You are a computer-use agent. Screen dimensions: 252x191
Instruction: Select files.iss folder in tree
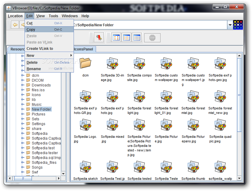coord(38,90)
